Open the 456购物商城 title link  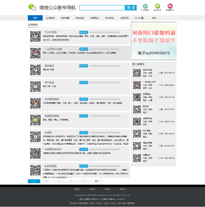click(52, 99)
